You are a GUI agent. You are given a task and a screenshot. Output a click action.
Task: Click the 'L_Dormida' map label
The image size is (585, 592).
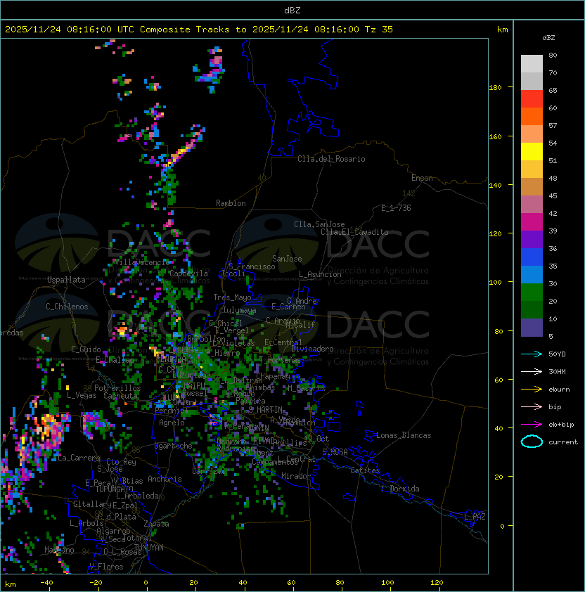400,489
